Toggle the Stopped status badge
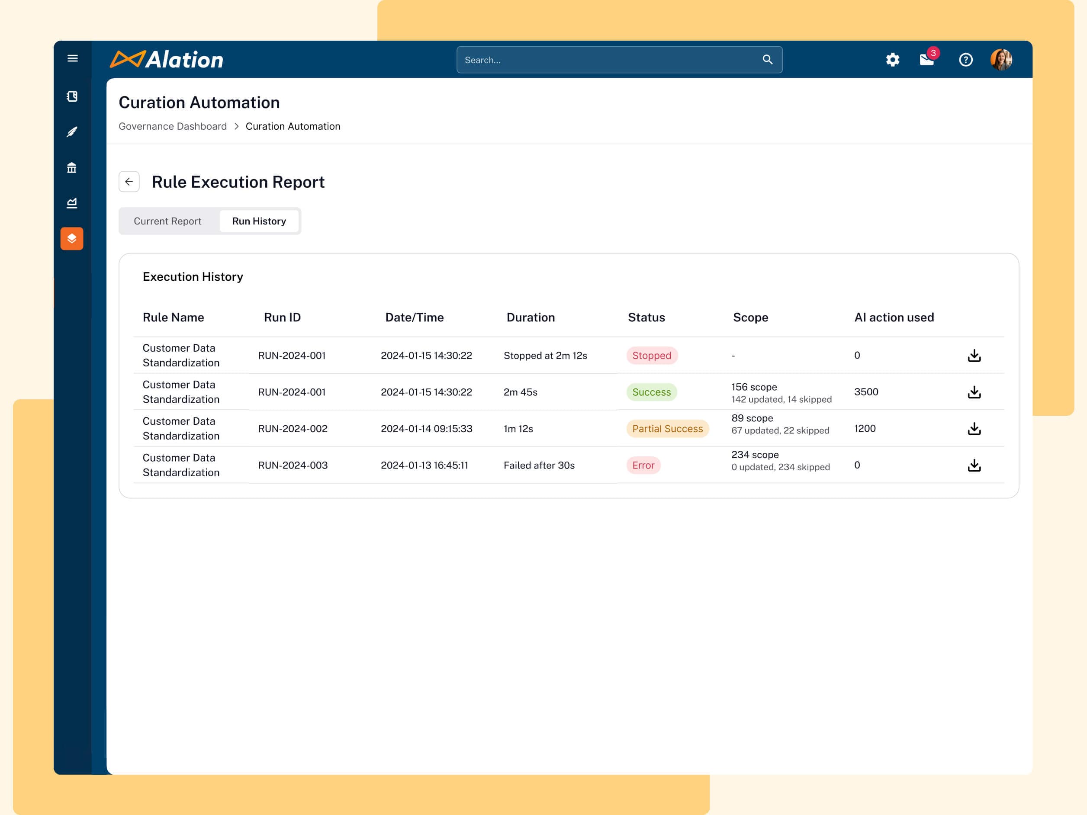Screen dimensions: 1087x815 [x=652, y=355]
